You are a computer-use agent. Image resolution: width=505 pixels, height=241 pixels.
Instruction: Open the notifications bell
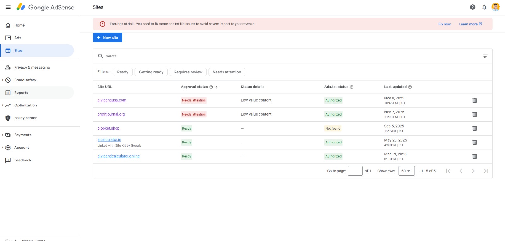484,7
